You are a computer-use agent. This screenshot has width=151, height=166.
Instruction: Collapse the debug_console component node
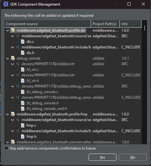click(7, 58)
